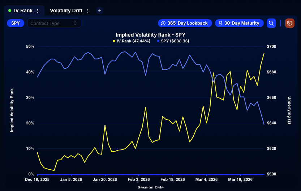Switch to the Volatility Drift tab
This screenshot has width=301, height=191.
tap(66, 11)
